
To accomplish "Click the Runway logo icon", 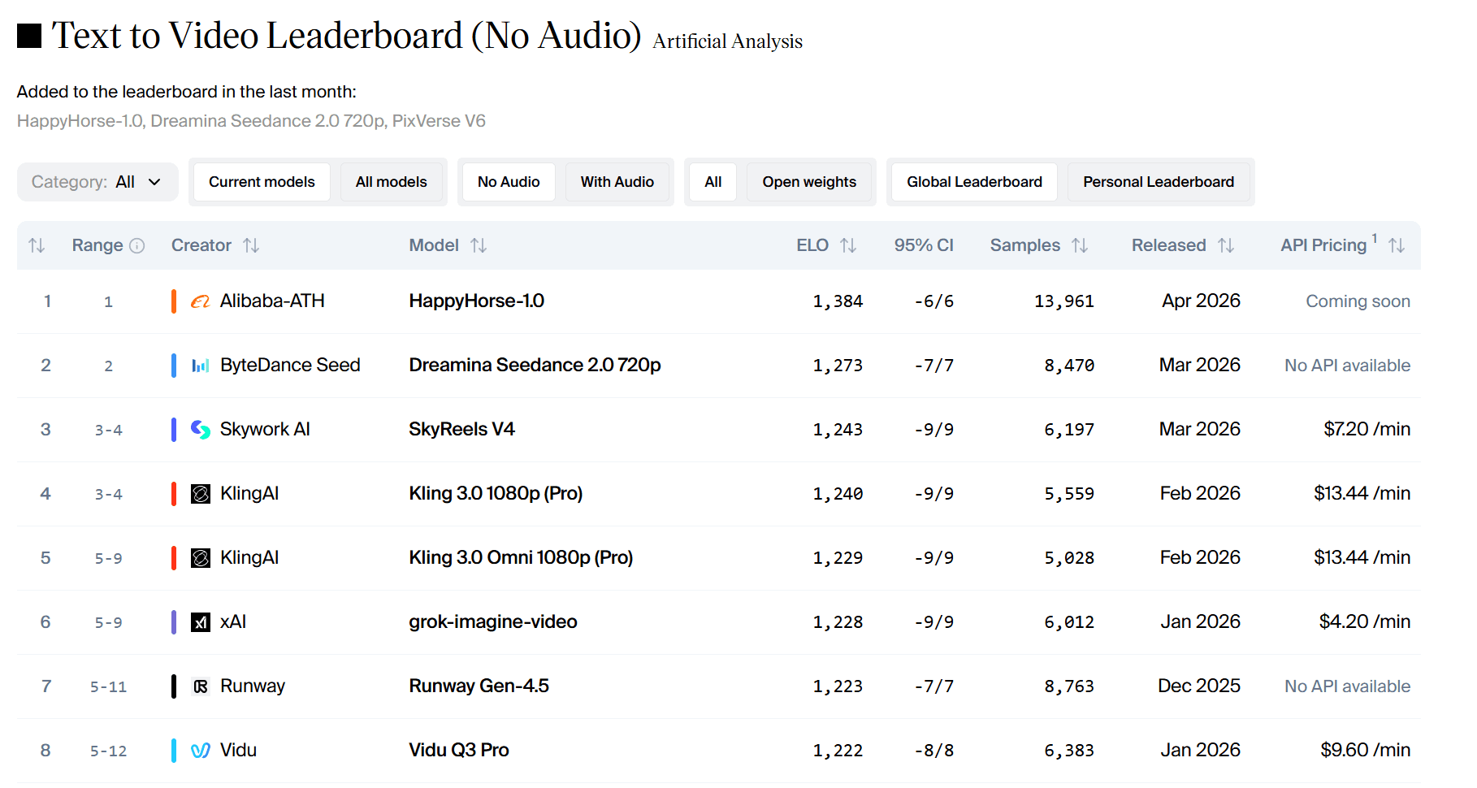I will click(x=200, y=686).
